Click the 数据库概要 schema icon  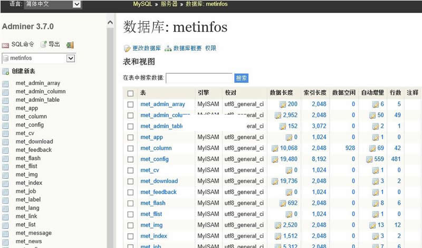168,48
